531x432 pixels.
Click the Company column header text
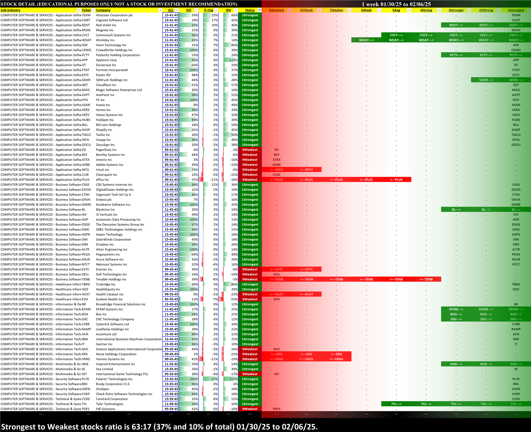[103, 10]
